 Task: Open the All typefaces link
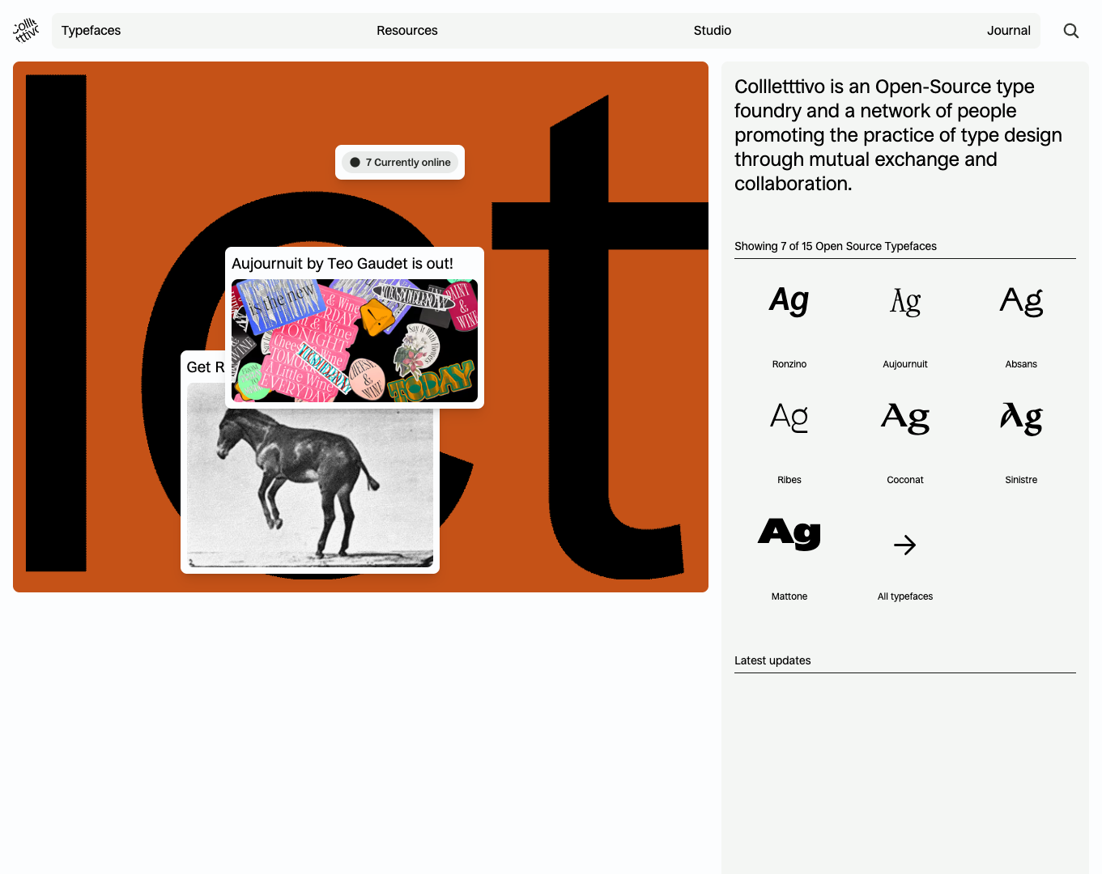tap(904, 596)
